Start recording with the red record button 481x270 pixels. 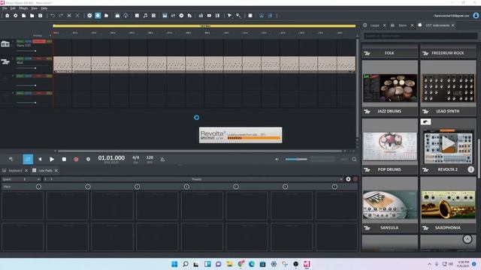tap(76, 159)
